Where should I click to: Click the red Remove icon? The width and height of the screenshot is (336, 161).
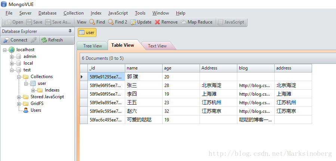(157, 22)
